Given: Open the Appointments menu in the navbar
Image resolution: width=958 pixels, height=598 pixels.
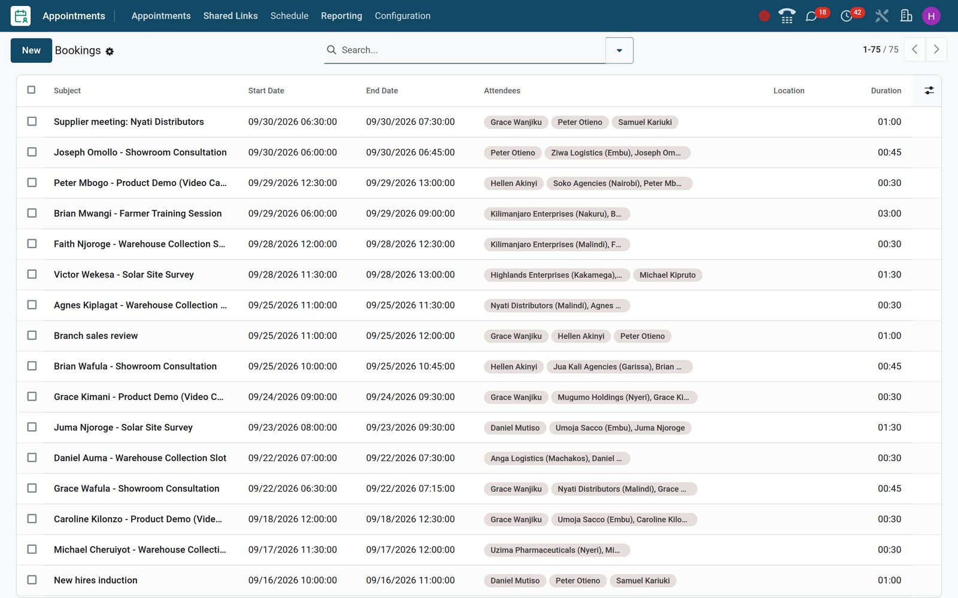Looking at the screenshot, I should [x=161, y=16].
